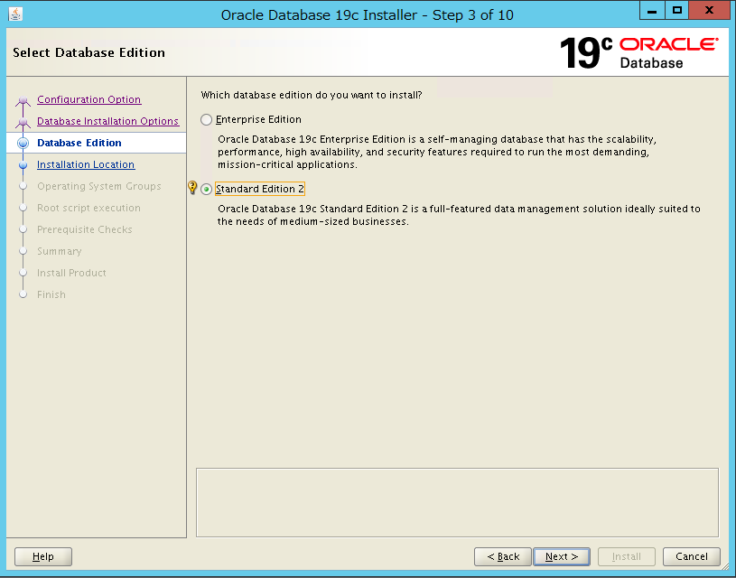The image size is (736, 578).
Task: Click the Database Edition step indicator circle
Action: pos(22,143)
